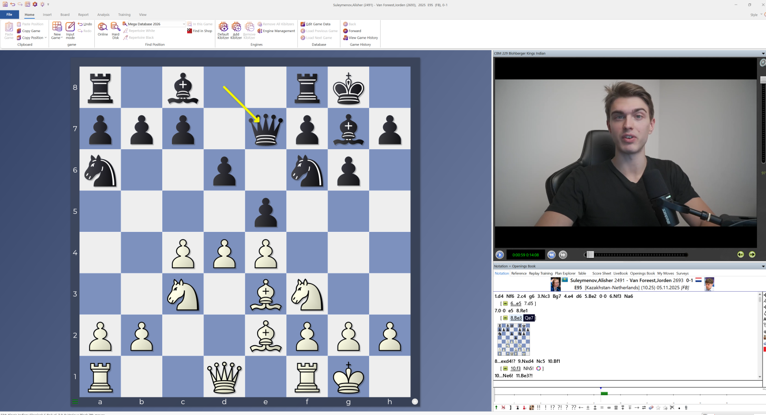The image size is (766, 415).
Task: Switch to the Openings Book tab
Action: tap(642, 273)
